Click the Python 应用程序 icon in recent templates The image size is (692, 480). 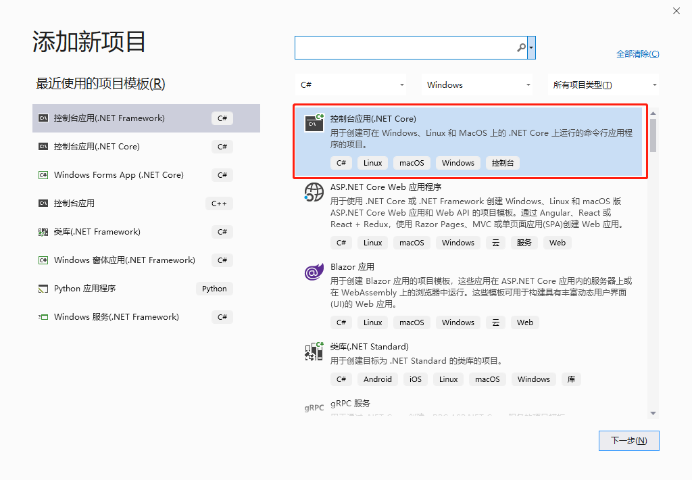(x=43, y=288)
